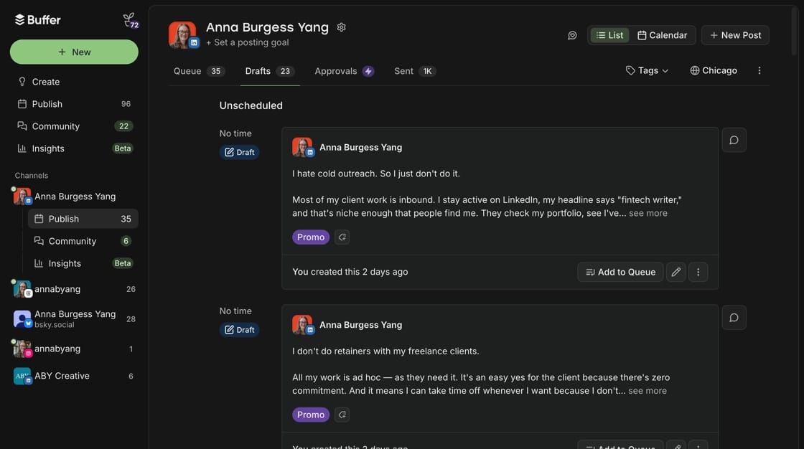Click Draft badge on cold outreach post
The width and height of the screenshot is (804, 449).
coord(240,152)
